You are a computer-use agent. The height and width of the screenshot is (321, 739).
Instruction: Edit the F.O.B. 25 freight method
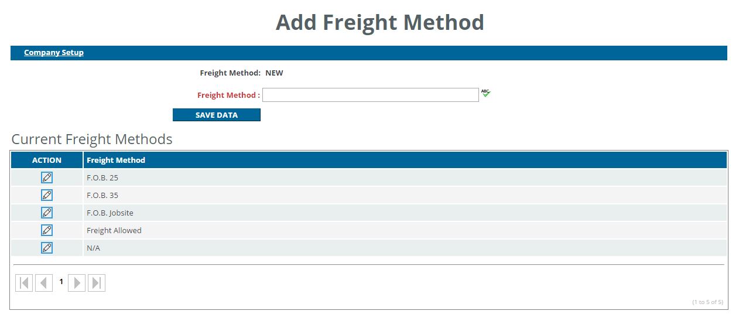click(47, 177)
